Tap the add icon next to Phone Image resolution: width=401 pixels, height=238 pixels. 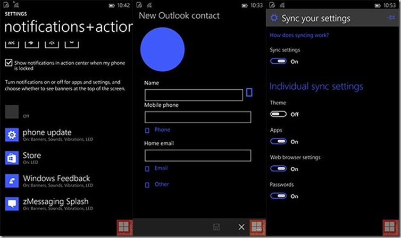pos(147,131)
